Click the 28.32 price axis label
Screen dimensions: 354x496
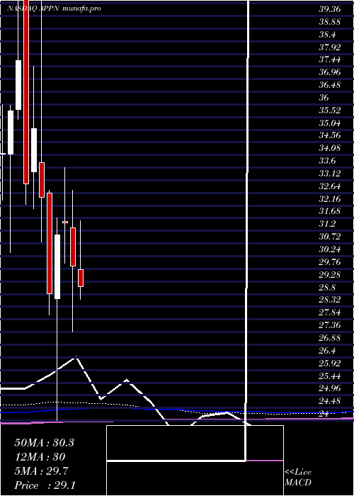click(x=330, y=300)
